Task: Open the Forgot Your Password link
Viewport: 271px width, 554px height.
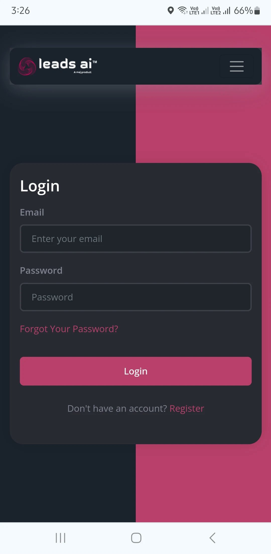Action: (x=69, y=329)
